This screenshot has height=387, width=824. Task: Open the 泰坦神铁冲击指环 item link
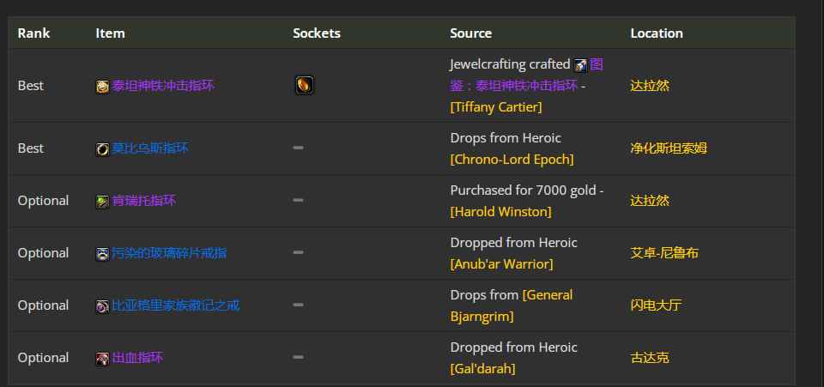[162, 86]
